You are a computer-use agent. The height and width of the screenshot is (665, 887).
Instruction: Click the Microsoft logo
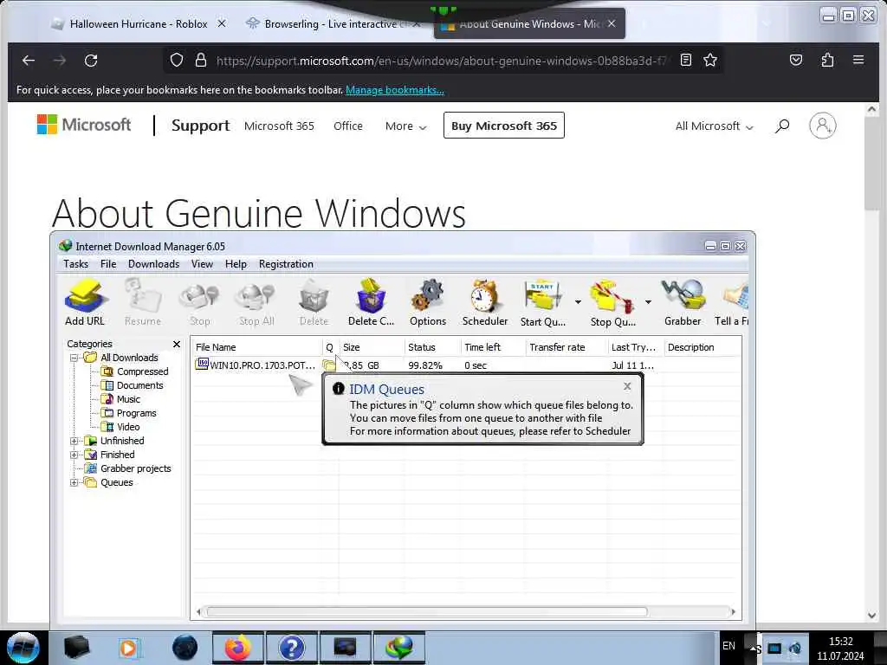tap(84, 125)
